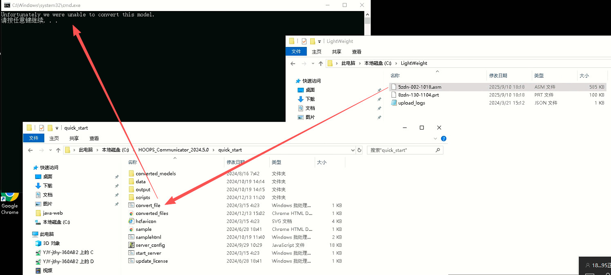Open 文件 menu in quick_start window

[x=34, y=139]
